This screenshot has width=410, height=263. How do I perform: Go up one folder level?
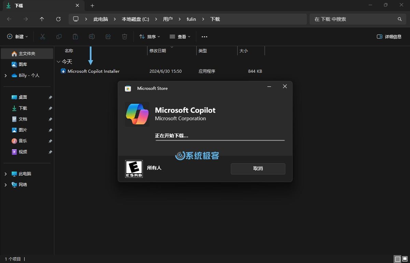click(42, 19)
